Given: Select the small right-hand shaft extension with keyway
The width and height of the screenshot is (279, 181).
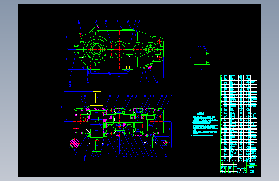Looking at the screenshot, I should coord(150,142).
